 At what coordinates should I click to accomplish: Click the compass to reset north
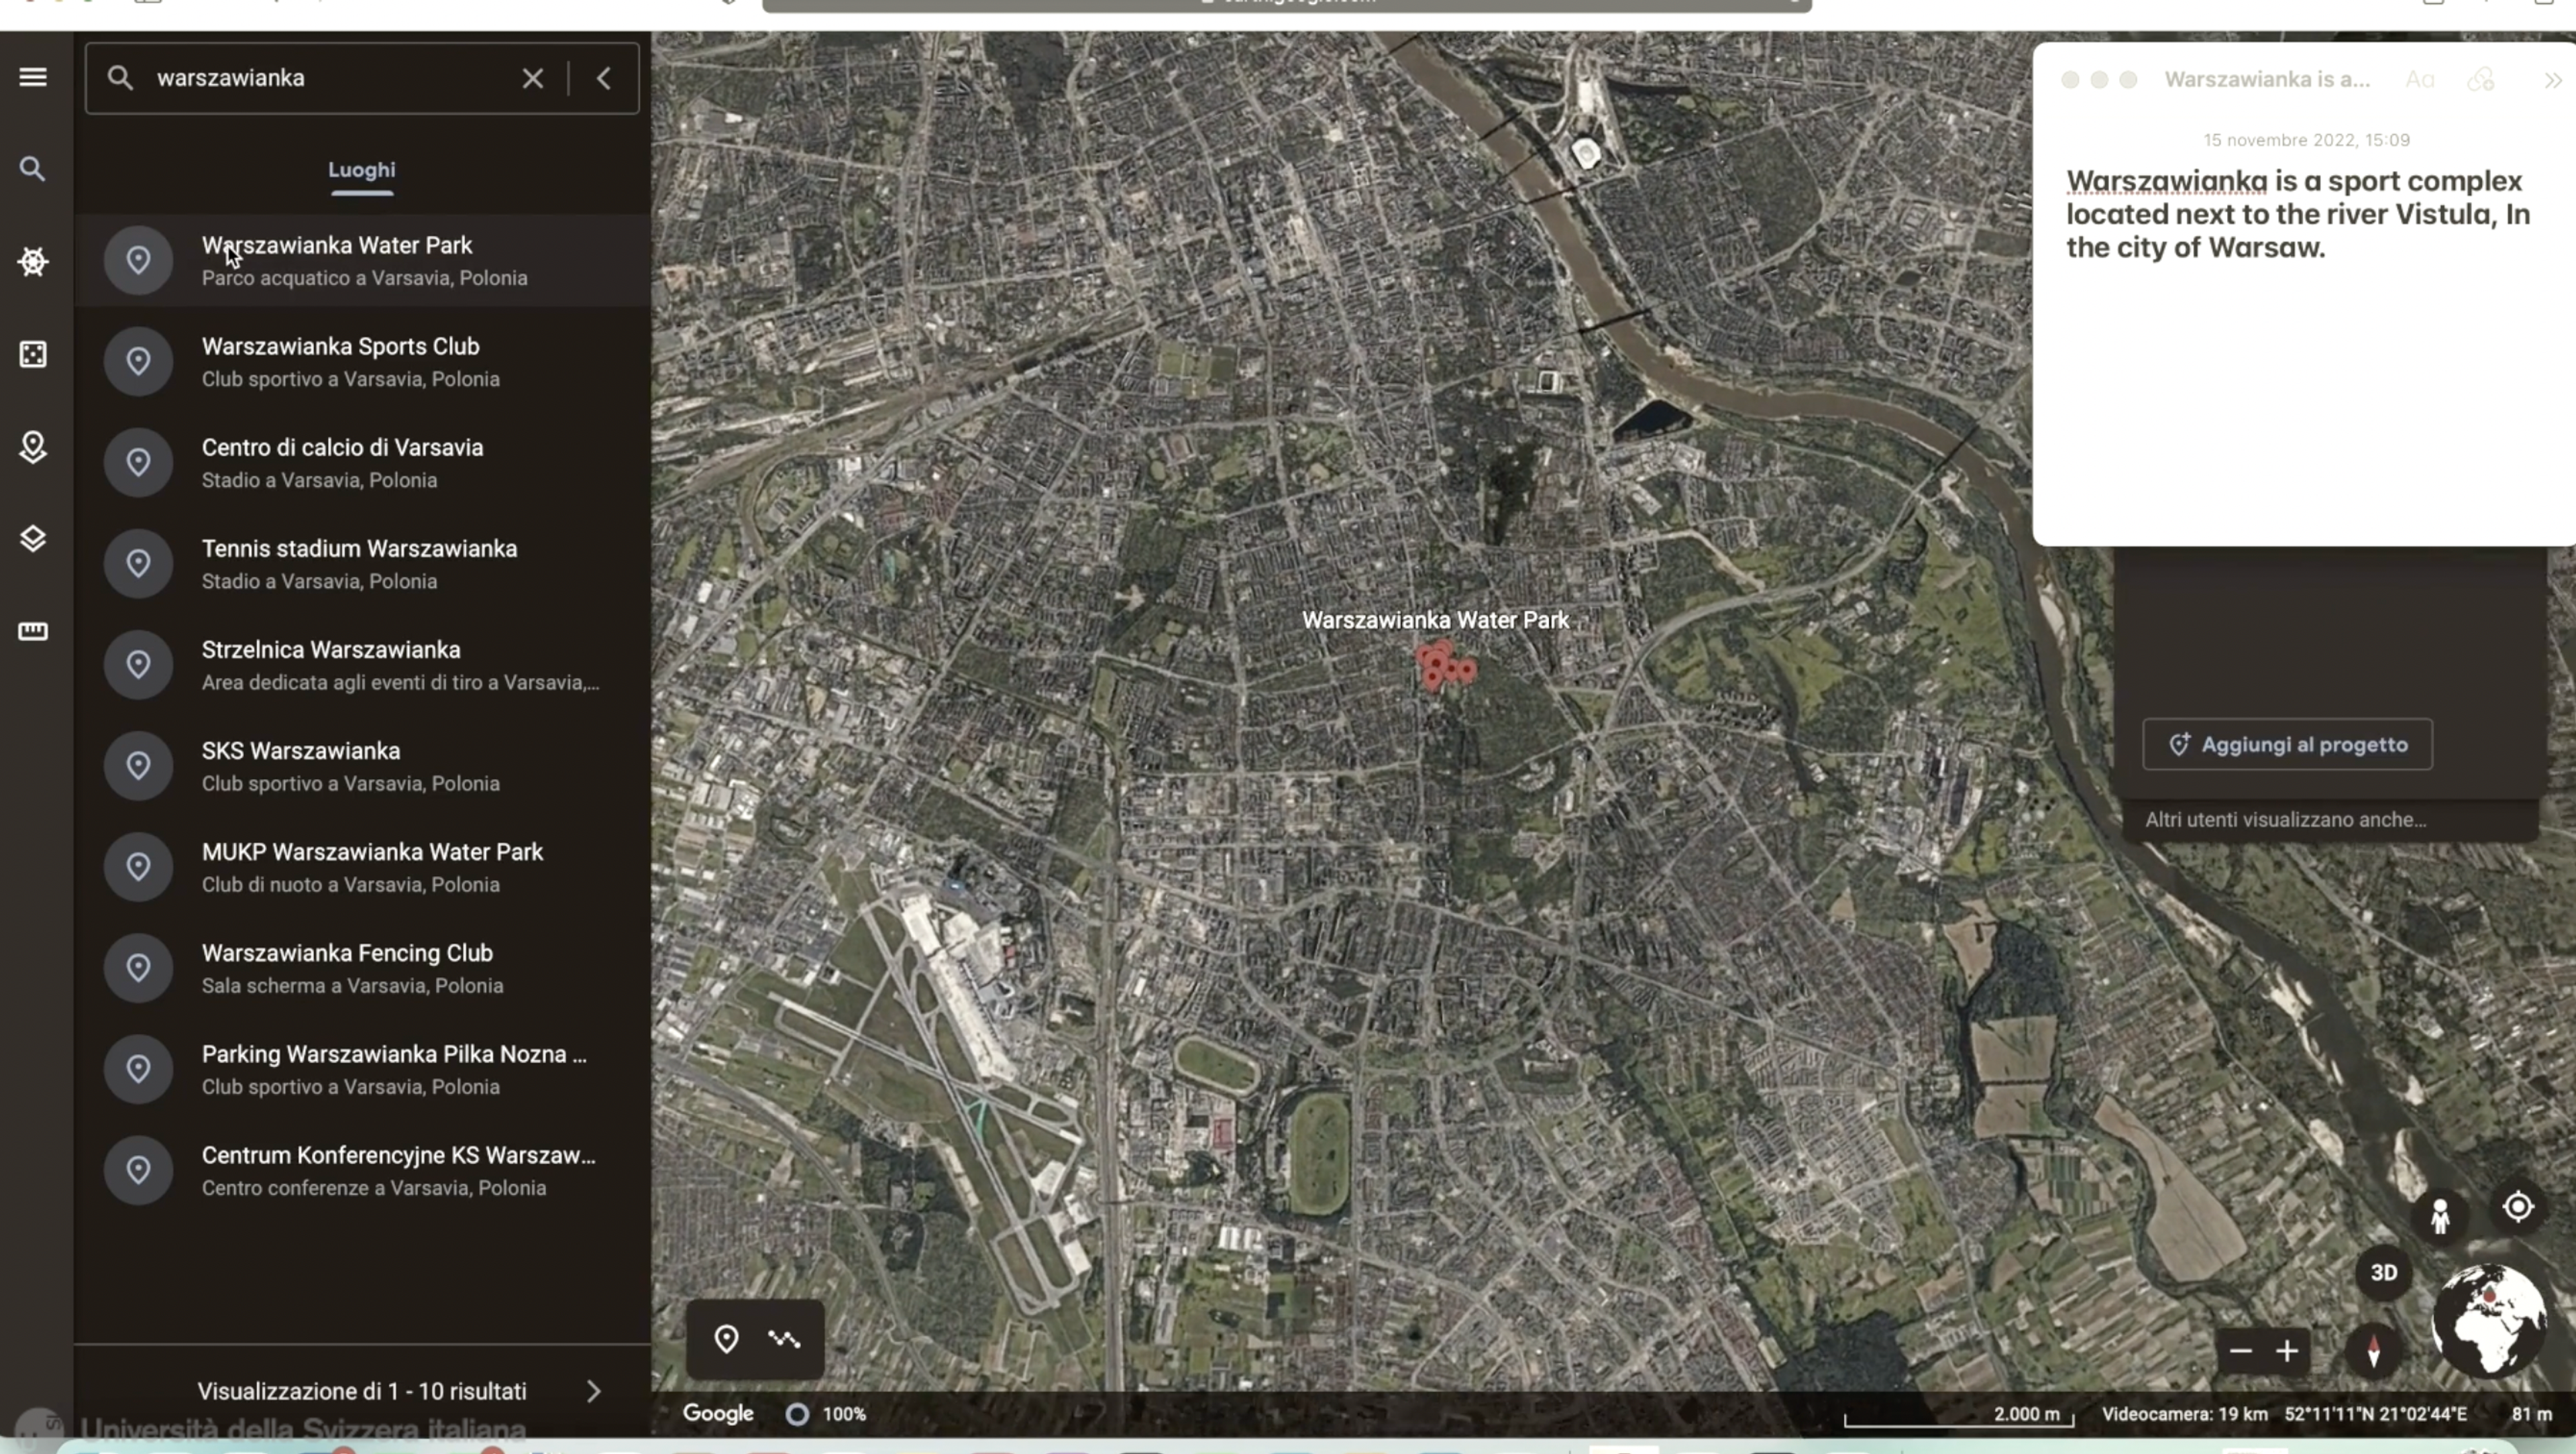coord(2373,1351)
